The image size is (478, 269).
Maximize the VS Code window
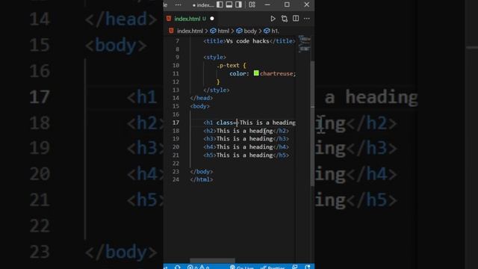[x=287, y=4]
